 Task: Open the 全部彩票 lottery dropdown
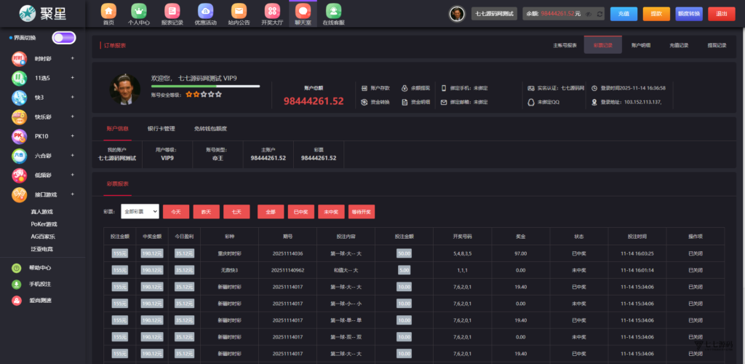(x=140, y=212)
